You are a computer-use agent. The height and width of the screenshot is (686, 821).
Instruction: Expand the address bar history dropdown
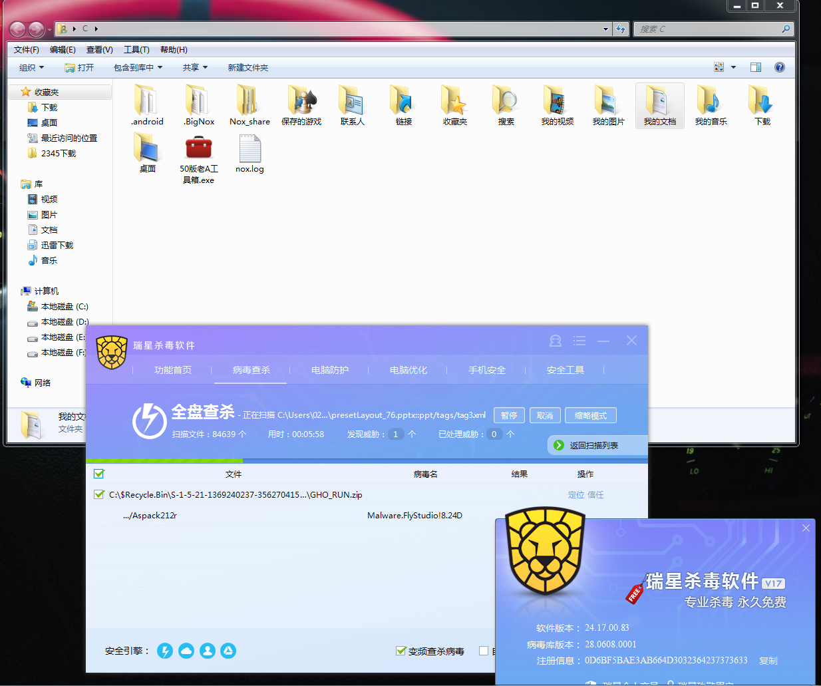tap(605, 29)
